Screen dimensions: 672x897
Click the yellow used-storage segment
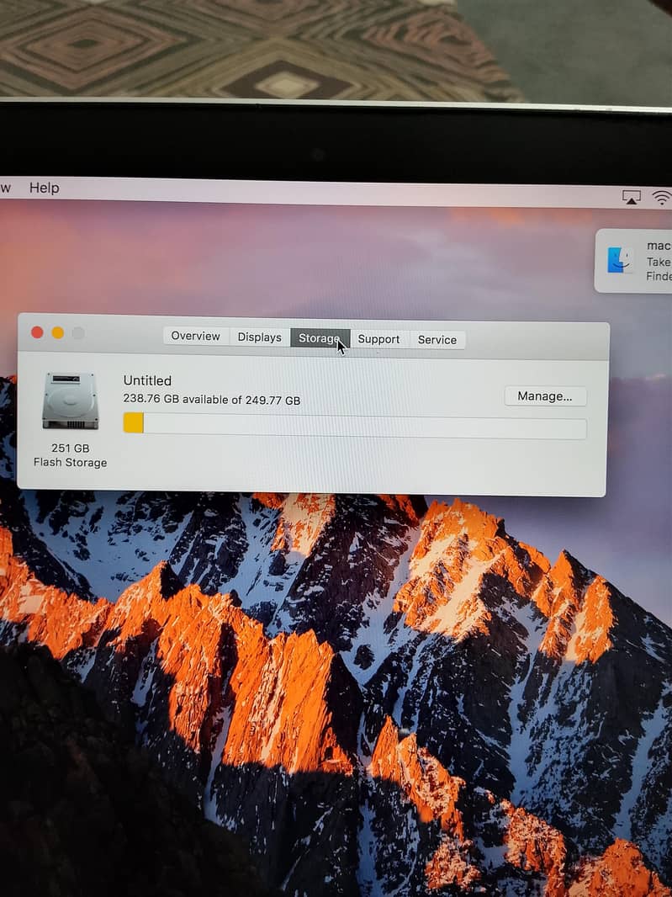133,422
